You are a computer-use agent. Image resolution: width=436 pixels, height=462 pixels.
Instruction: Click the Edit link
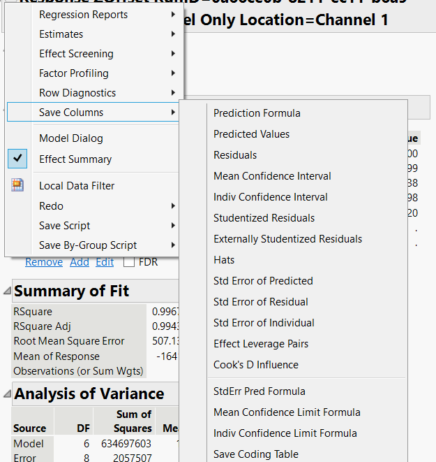click(105, 262)
